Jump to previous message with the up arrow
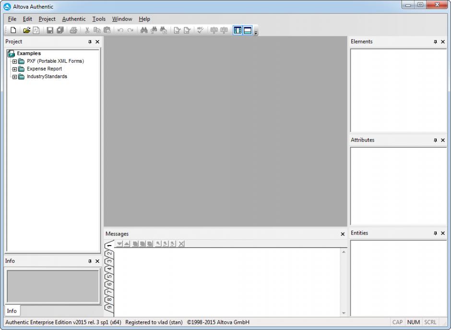 pos(127,244)
